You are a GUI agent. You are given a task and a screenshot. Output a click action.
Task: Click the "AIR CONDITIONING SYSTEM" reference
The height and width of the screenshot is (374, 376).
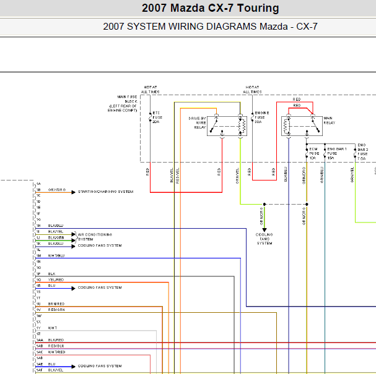(x=95, y=237)
